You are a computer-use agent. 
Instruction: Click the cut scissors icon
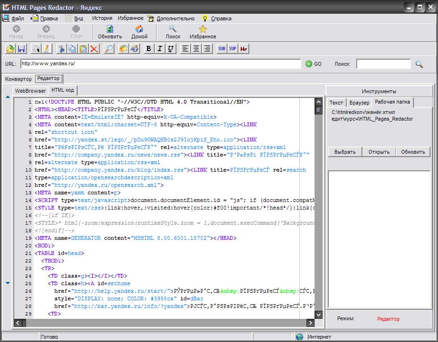[x=61, y=49]
